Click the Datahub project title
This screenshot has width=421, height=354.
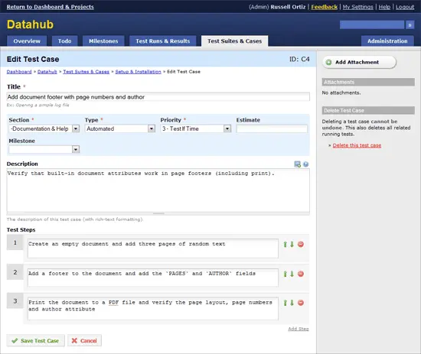[30, 24]
